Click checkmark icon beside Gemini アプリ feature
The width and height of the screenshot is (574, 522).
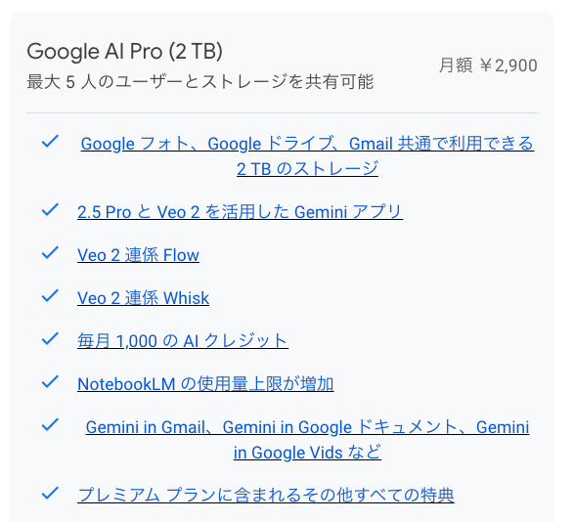click(50, 210)
